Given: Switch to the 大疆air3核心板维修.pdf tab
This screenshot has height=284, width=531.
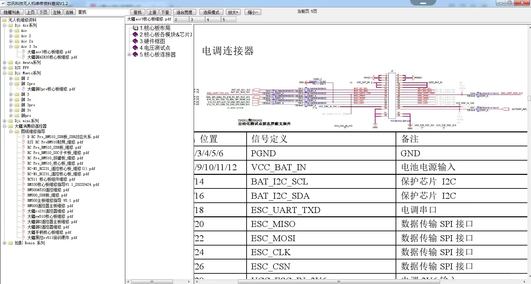Looking at the screenshot, I should point(149,19).
